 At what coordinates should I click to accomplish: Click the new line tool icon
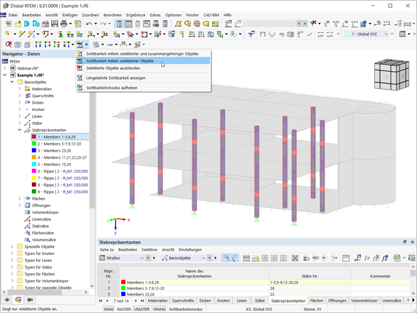point(22,34)
